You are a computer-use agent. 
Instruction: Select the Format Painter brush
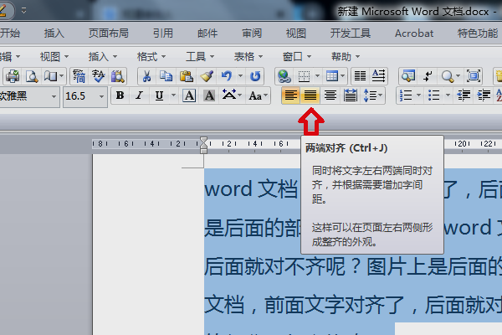pyautogui.click(x=207, y=76)
